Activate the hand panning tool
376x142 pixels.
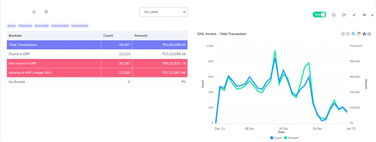(359, 34)
